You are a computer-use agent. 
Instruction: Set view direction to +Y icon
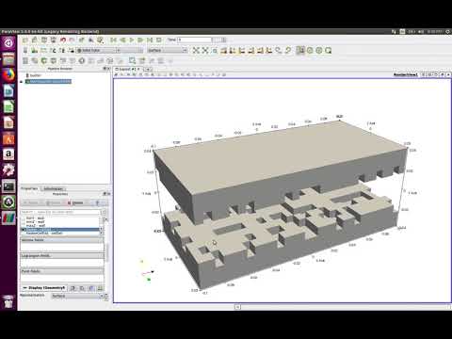[x=242, y=50]
